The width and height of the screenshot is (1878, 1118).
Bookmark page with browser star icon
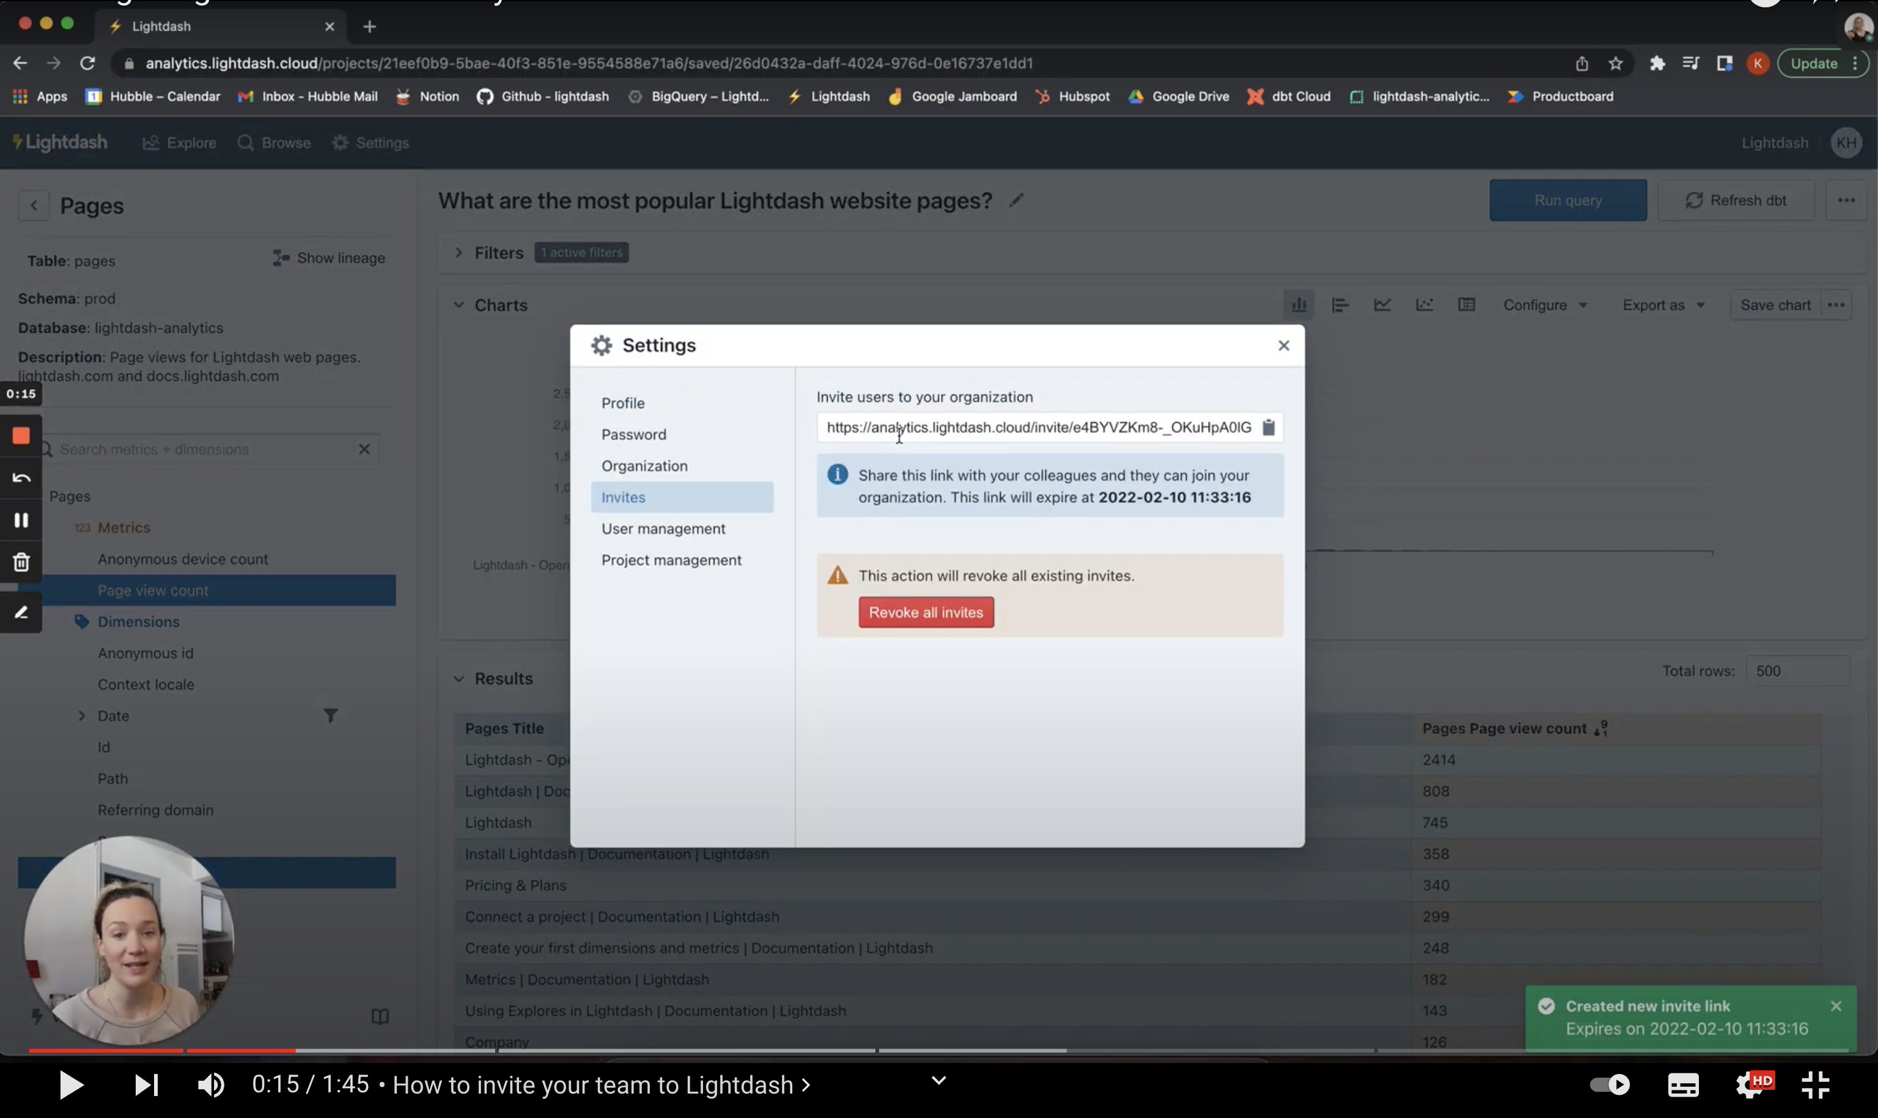pos(1615,64)
